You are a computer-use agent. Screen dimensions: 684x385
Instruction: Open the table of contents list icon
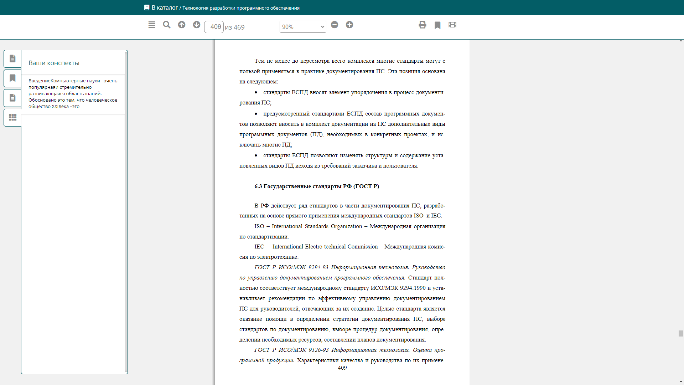pos(152,25)
